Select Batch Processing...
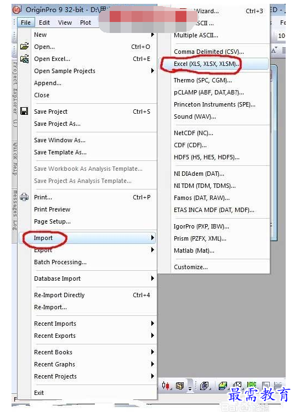The image size is (295, 412). pos(88,262)
